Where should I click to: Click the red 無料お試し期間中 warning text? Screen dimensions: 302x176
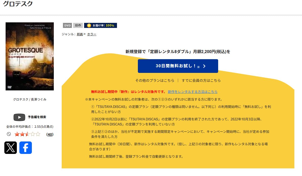[x=128, y=92]
